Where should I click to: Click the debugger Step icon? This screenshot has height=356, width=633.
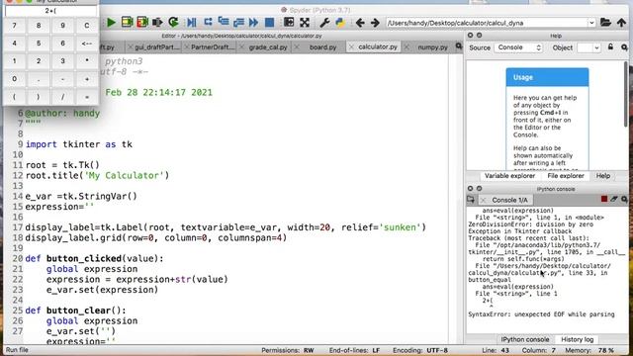click(208, 22)
